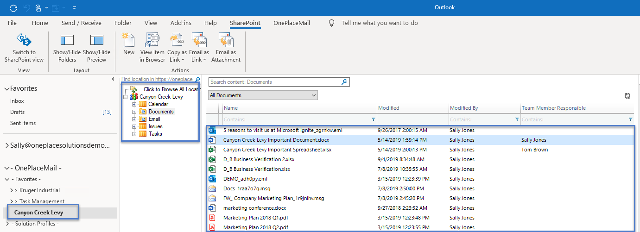Collapse the Canyon Creek Levy tree node
The width and height of the screenshot is (640, 232).
click(126, 97)
